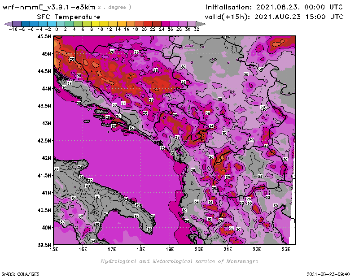The height and width of the screenshot is (277, 359).
Task: Click the '17E' longitude label
Action: pos(112,249)
